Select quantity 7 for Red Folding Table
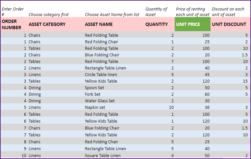The width and height of the screenshot is (251, 159). (x=160, y=61)
